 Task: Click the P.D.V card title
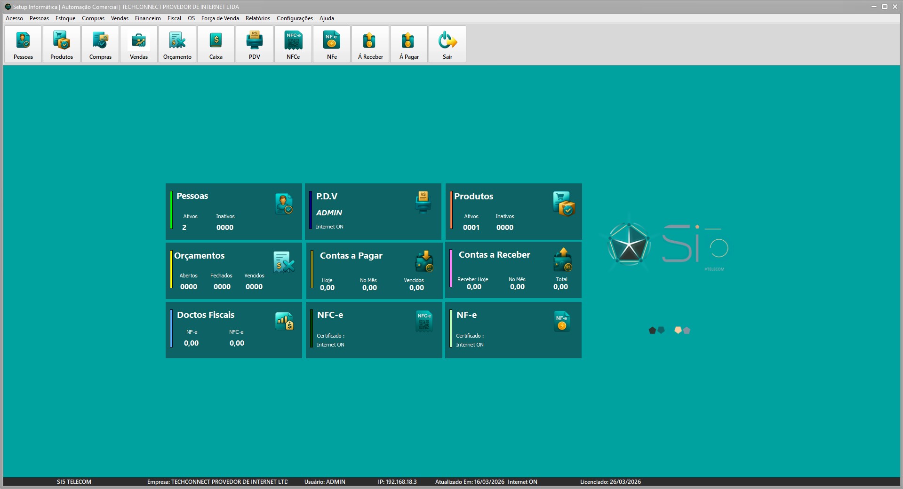pos(327,197)
